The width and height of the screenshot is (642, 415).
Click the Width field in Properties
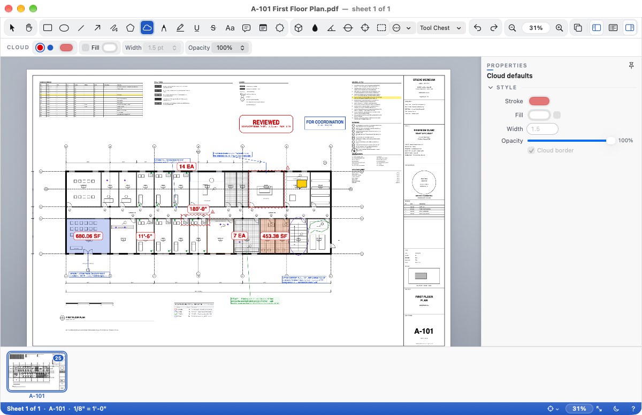click(x=542, y=129)
